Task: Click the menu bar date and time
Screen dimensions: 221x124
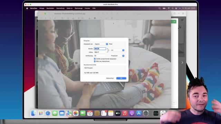Action: coord(189,8)
